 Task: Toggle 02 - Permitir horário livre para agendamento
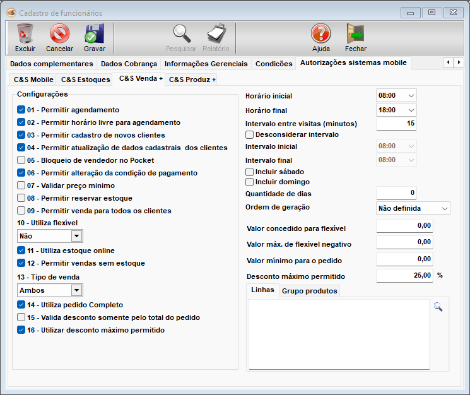(21, 122)
